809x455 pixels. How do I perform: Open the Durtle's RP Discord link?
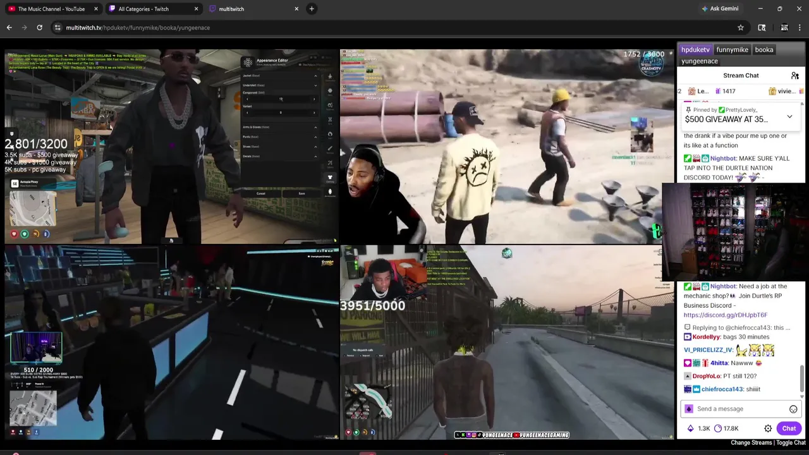pos(725,315)
